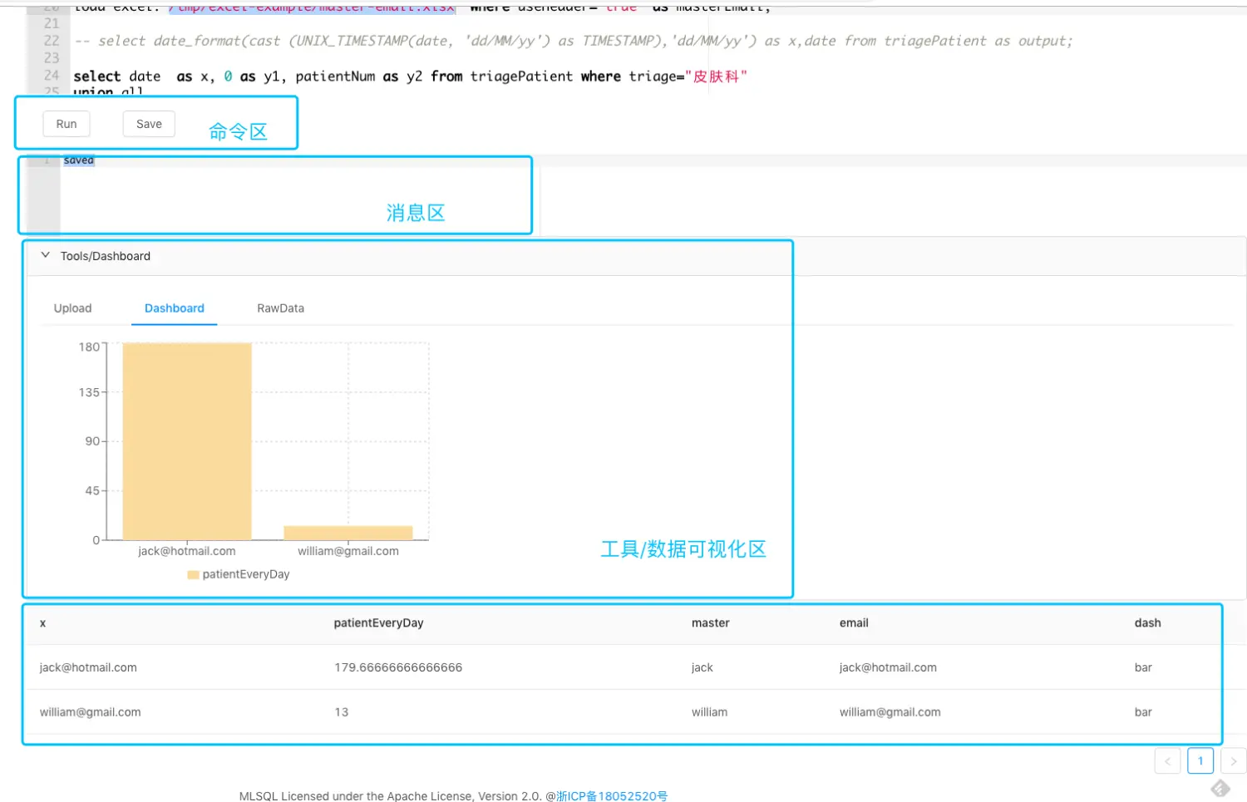Click william@gmail.com in the email column
The image size is (1247, 802).
coord(890,712)
